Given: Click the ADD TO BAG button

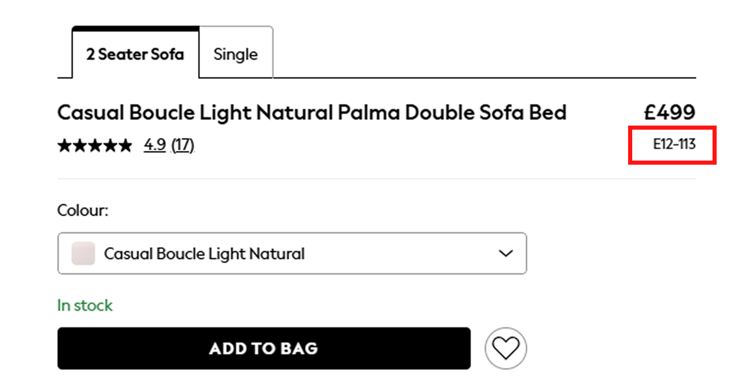Looking at the screenshot, I should point(264,348).
